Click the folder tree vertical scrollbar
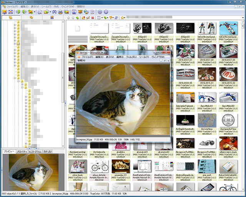The image size is (246, 197). (63, 77)
